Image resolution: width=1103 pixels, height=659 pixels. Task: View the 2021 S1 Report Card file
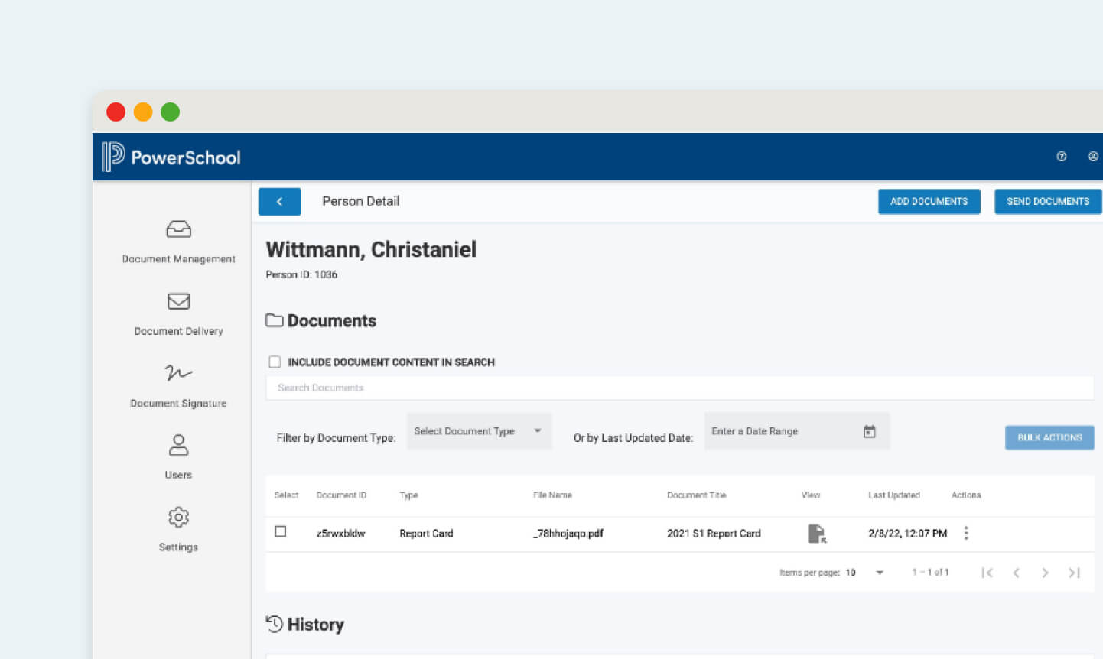(x=816, y=534)
